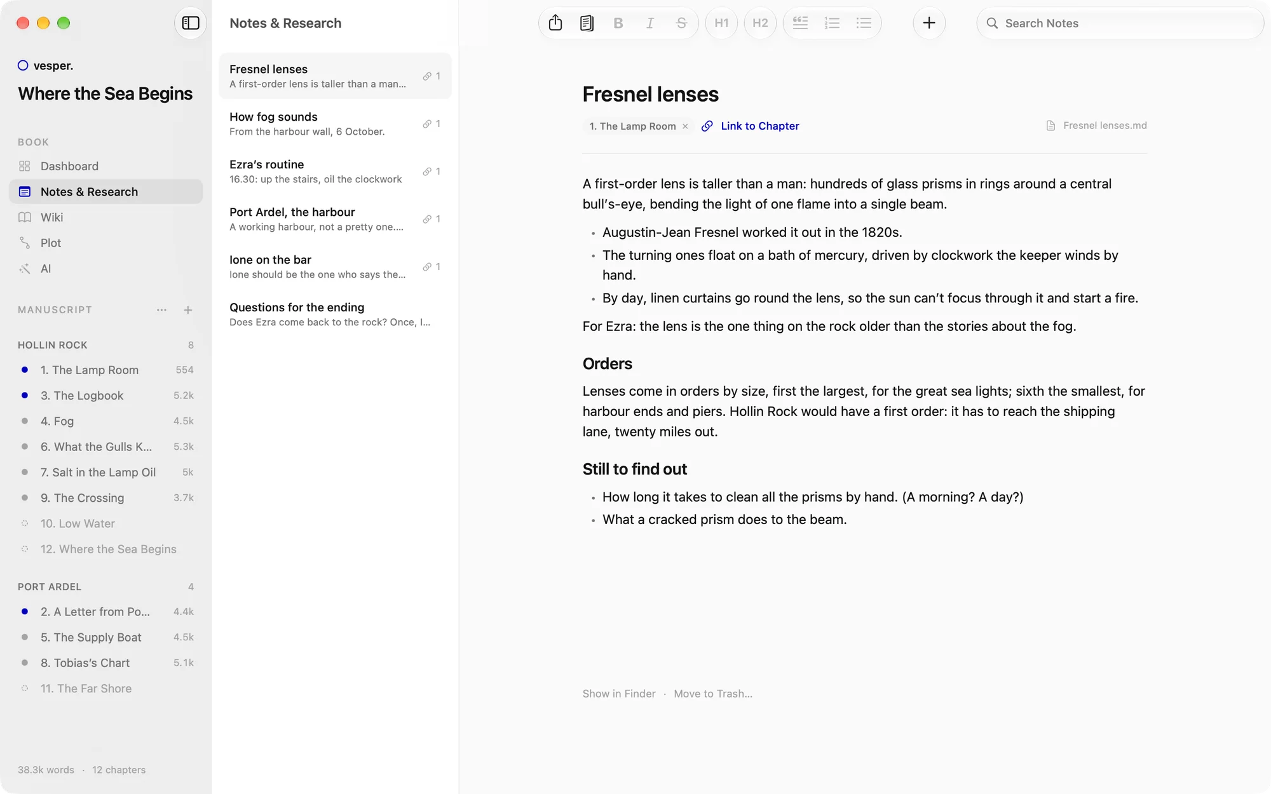Select the 'Port Ardel, the harbour' note
This screenshot has height=794, width=1271.
[335, 219]
